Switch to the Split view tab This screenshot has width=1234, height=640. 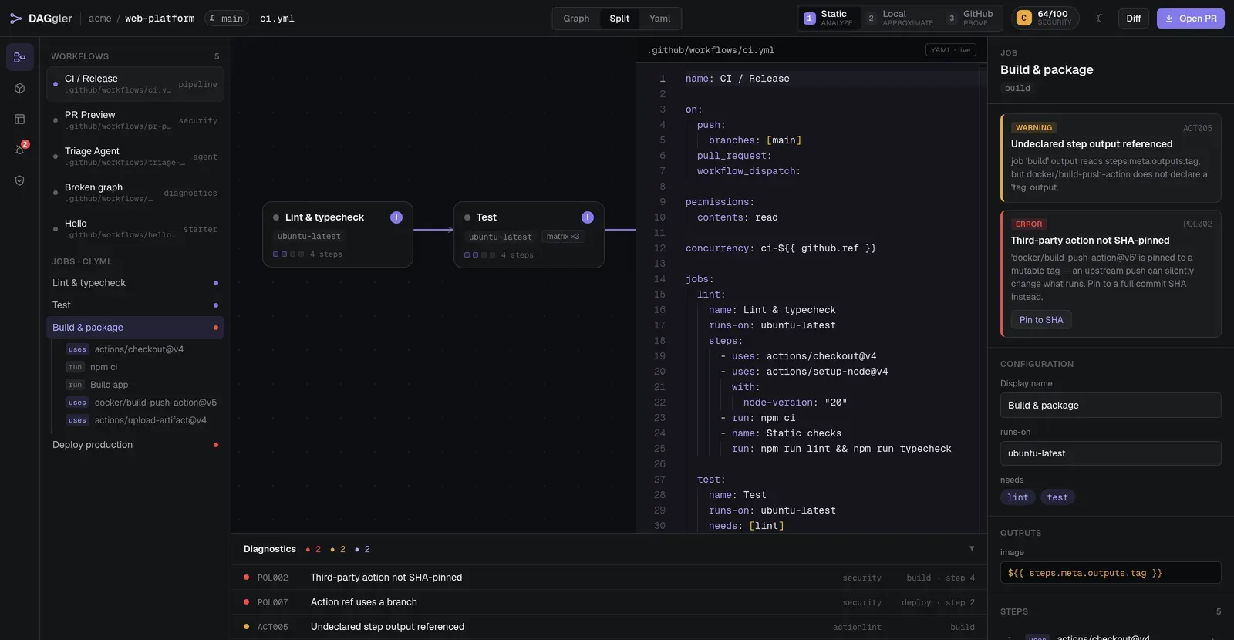pyautogui.click(x=619, y=19)
